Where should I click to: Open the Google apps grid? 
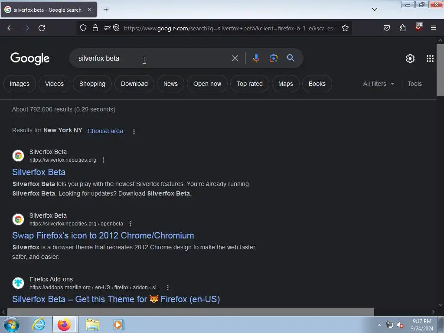[430, 59]
